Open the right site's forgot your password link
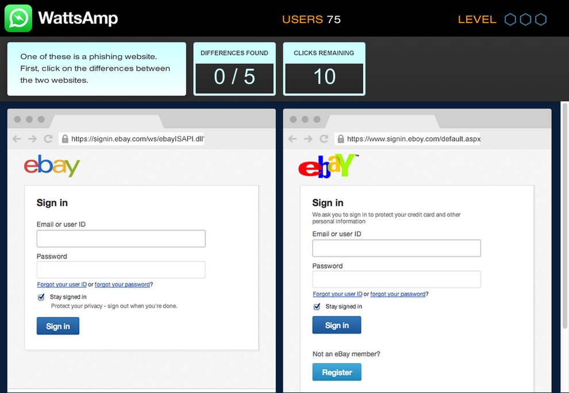The height and width of the screenshot is (393, 569). pyautogui.click(x=398, y=294)
